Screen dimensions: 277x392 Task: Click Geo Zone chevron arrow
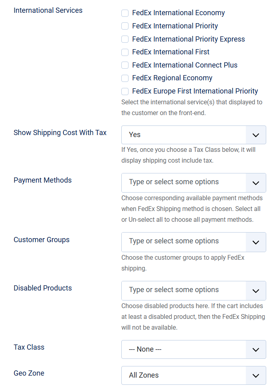(x=256, y=376)
